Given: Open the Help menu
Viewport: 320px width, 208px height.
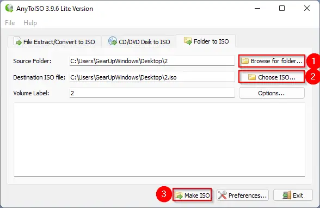Looking at the screenshot, I should coord(30,23).
